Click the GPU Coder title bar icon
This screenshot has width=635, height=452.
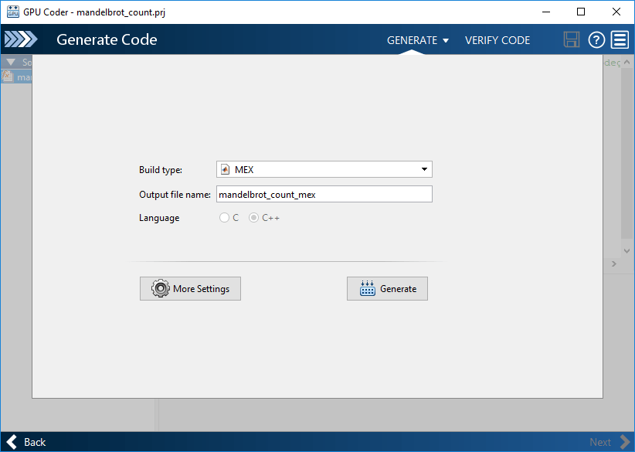coord(12,11)
